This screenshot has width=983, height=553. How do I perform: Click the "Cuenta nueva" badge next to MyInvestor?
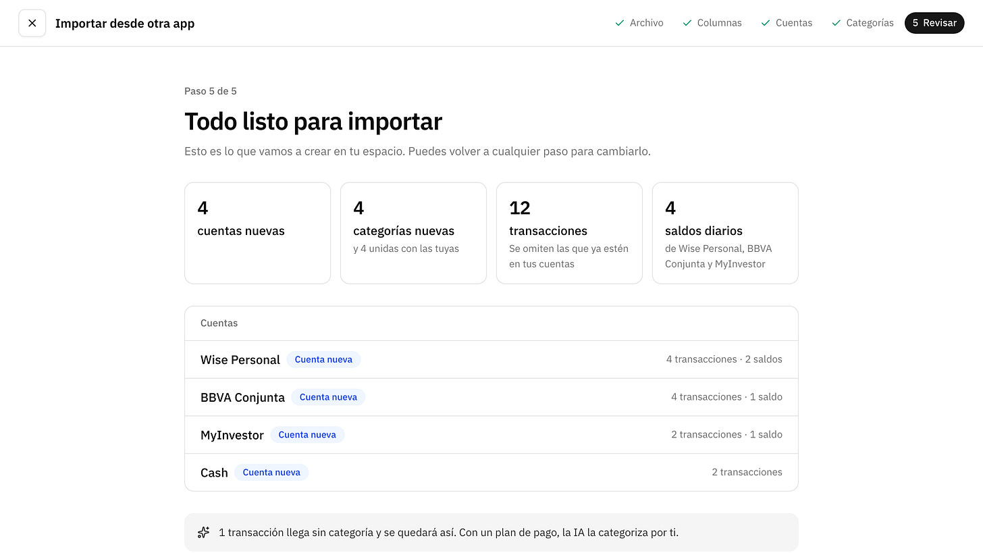point(307,435)
